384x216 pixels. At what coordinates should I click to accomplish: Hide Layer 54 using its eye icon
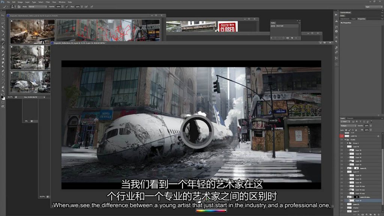point(342,201)
